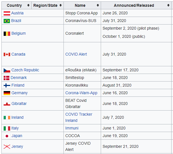Click the Announced/Released header text
Viewport: 173px width, 154px height.
pos(134,5)
